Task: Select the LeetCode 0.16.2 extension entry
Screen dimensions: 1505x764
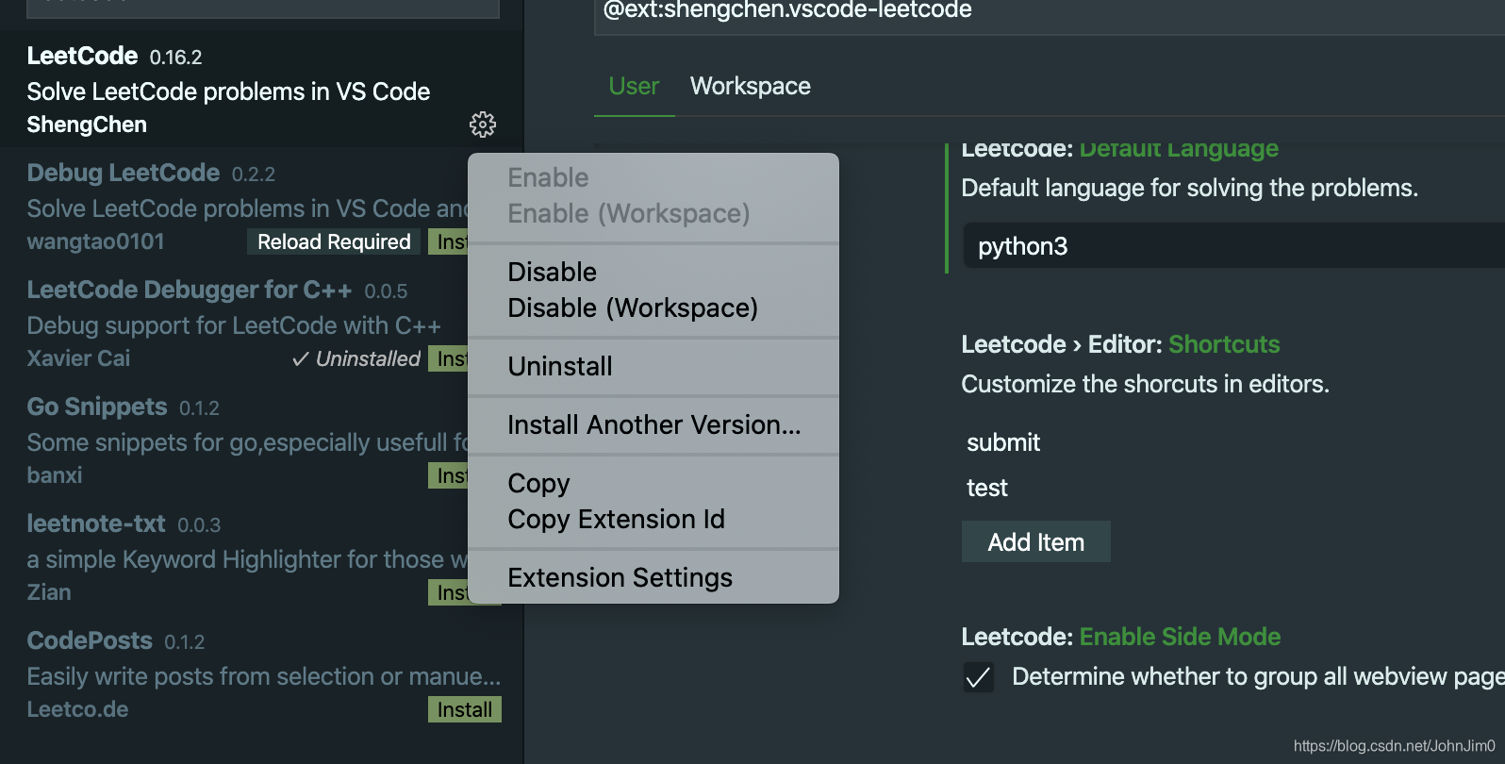Action: [261, 89]
